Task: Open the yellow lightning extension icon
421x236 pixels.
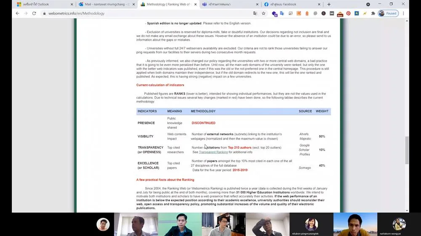Action: 365,13
